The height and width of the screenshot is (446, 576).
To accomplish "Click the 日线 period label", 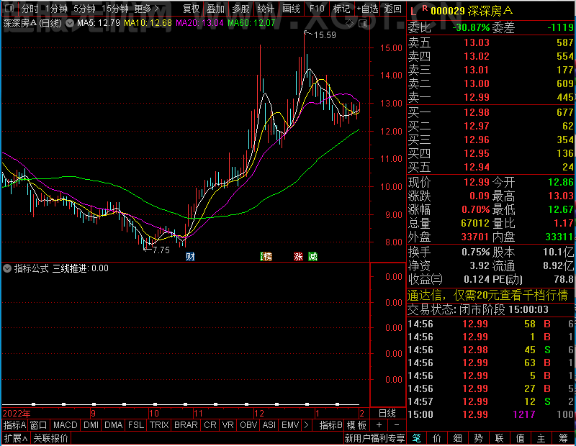I will 387,414.
